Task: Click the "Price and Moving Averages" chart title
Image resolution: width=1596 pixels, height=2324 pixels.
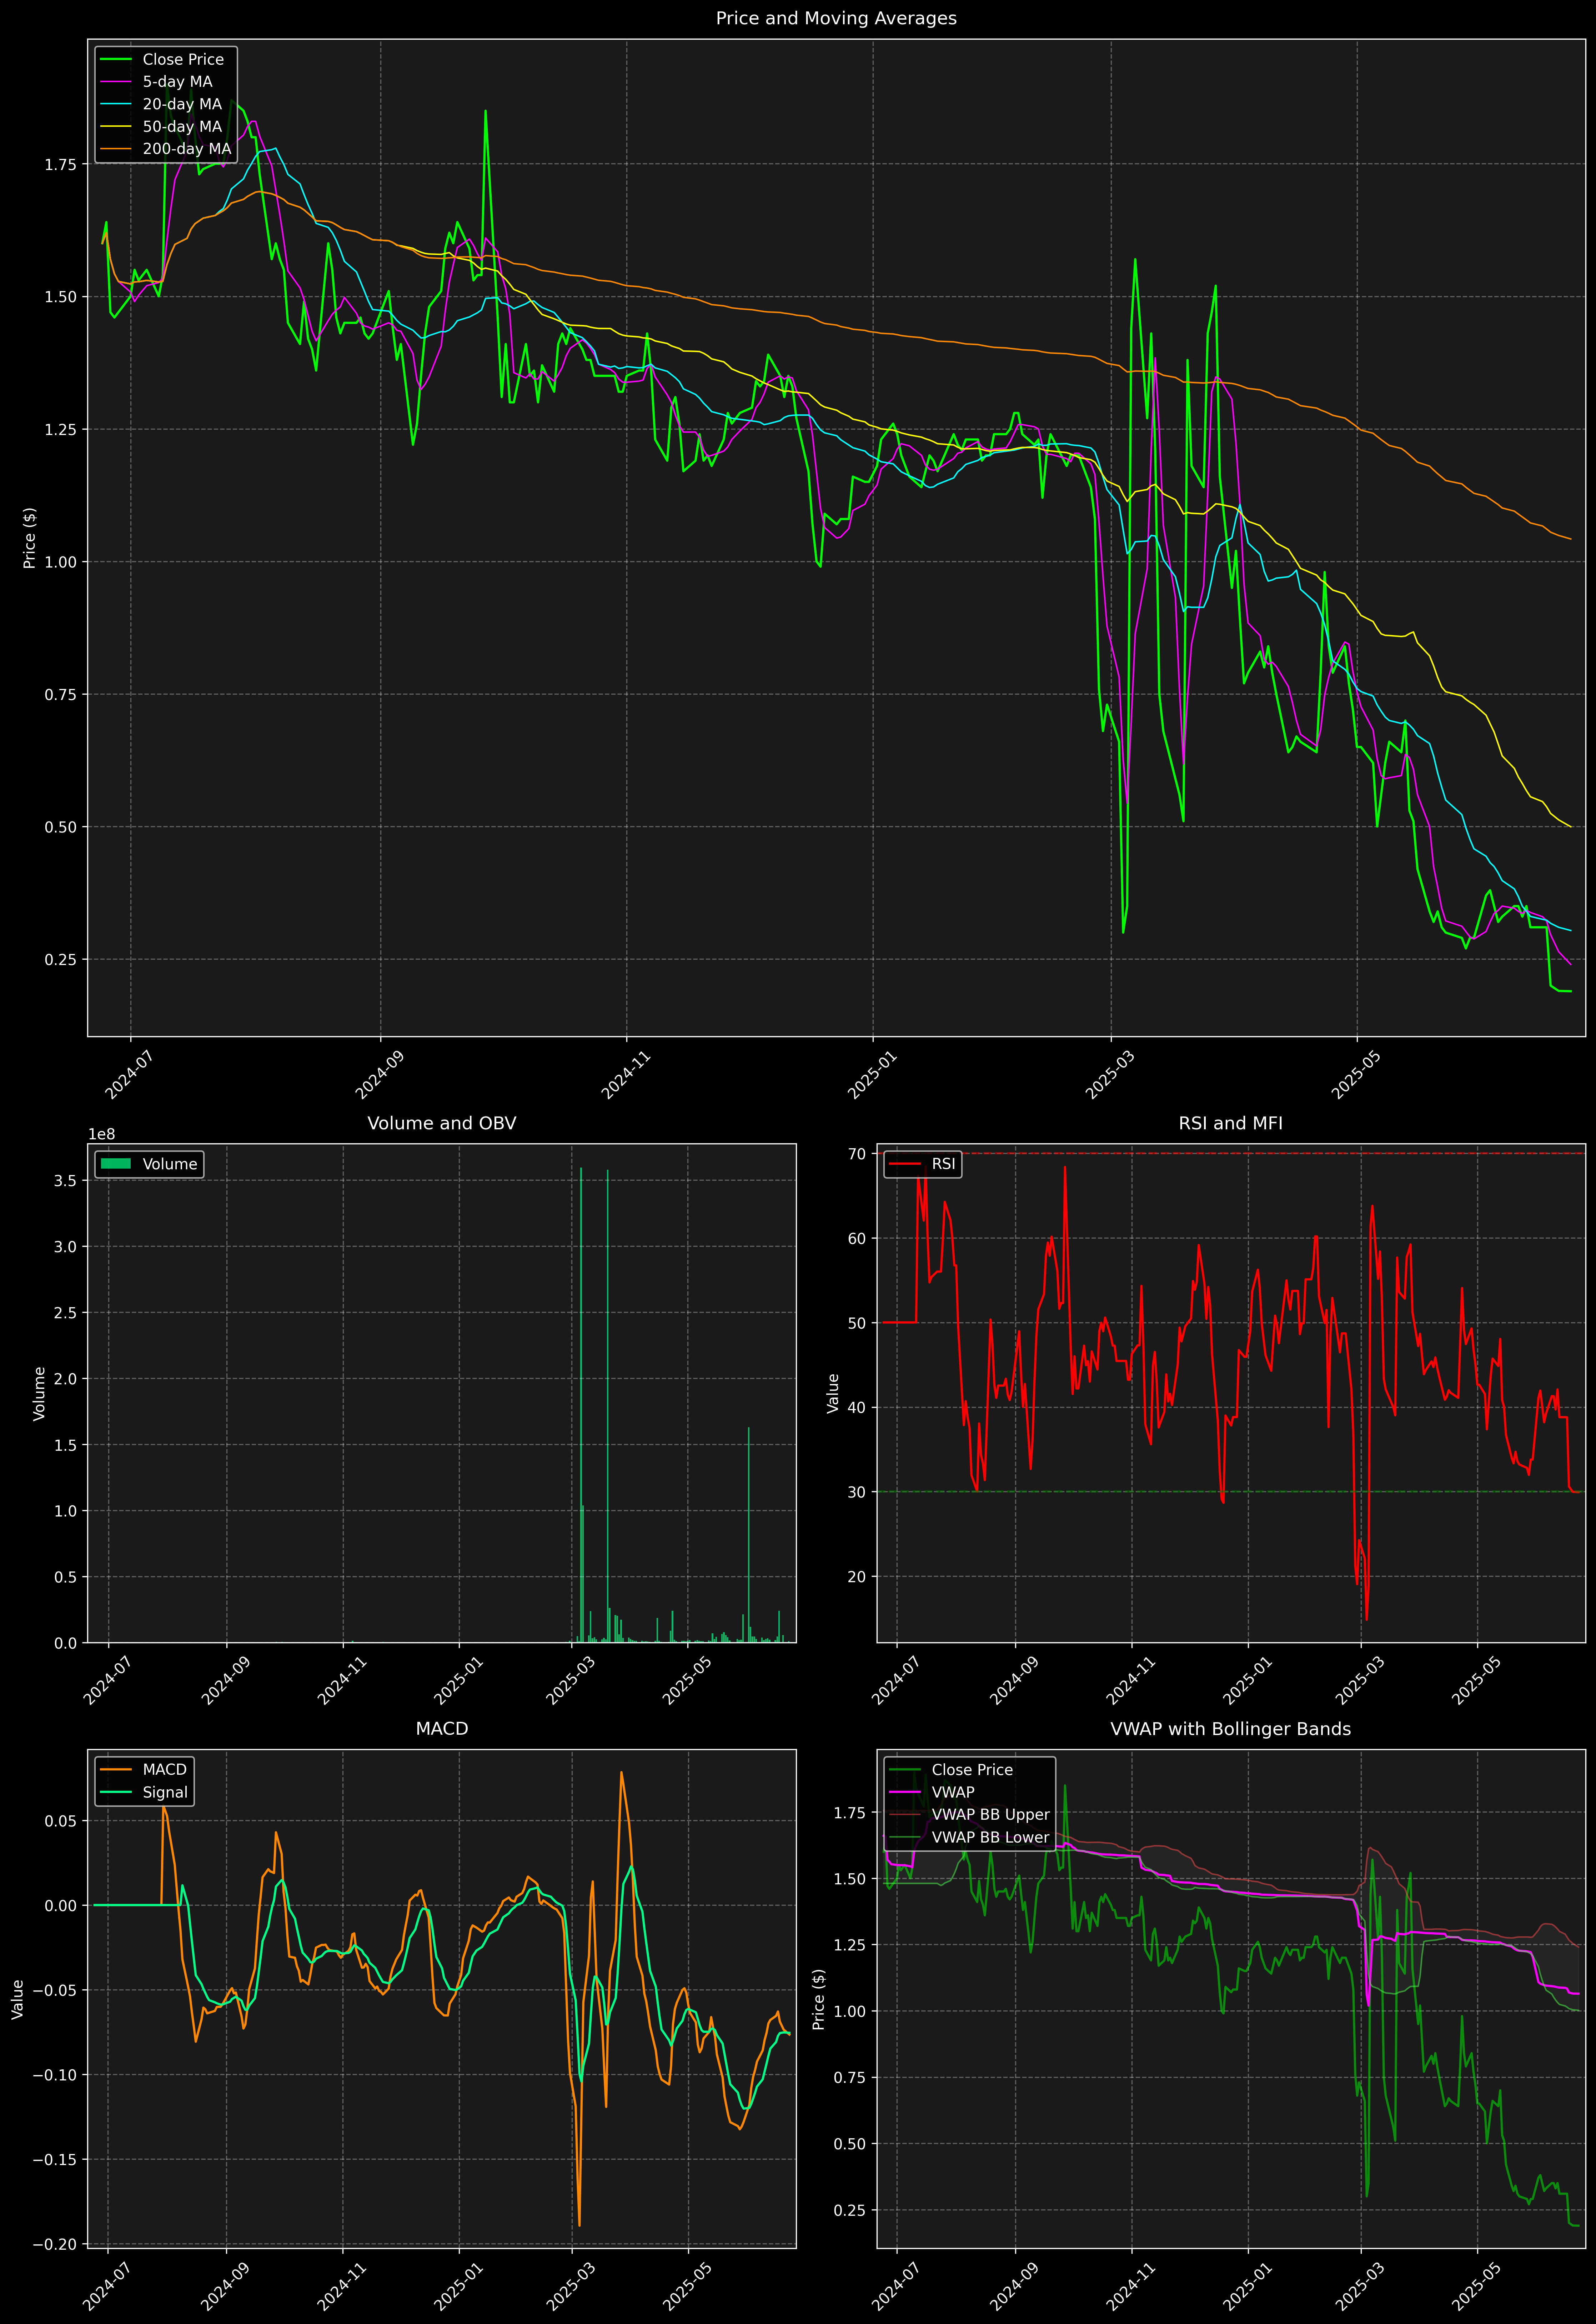Action: point(836,18)
